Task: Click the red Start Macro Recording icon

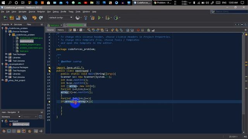Action: pos(138,30)
